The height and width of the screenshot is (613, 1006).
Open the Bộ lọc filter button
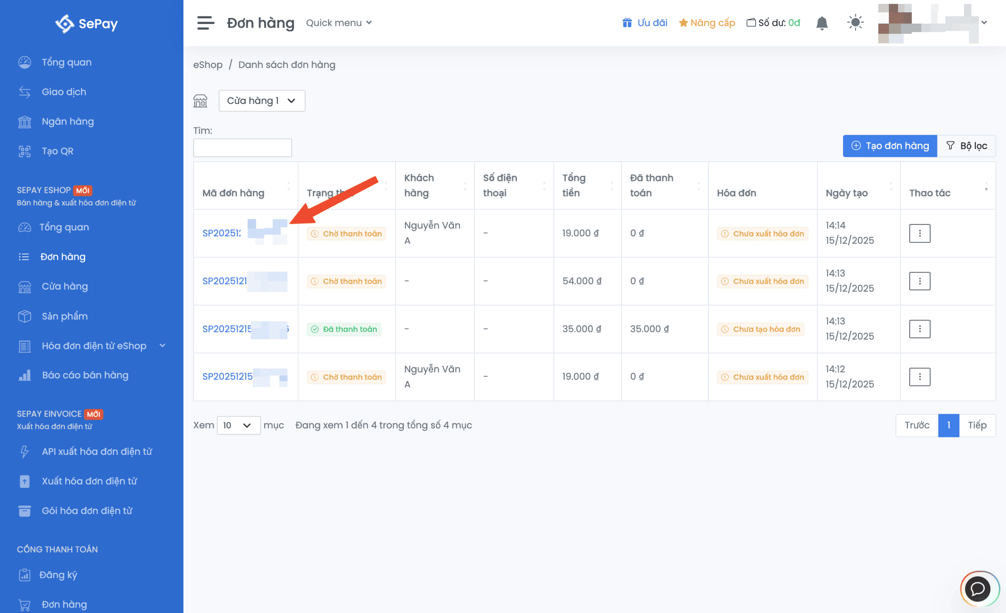pos(966,146)
